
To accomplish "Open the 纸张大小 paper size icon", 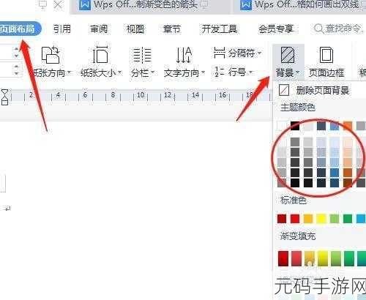I will [x=100, y=55].
